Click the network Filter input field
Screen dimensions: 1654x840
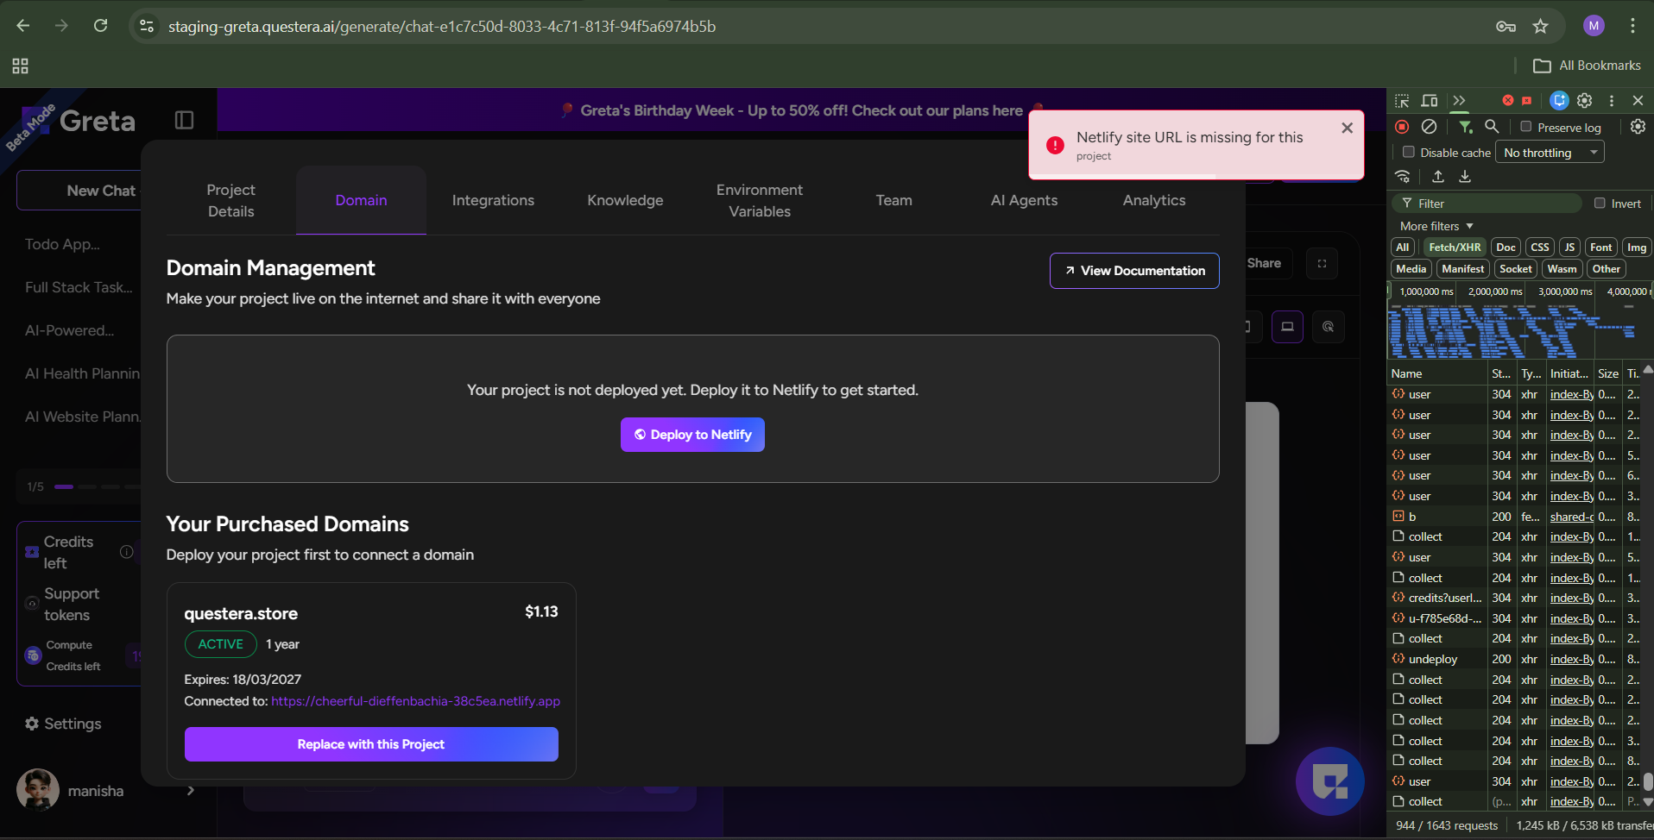(x=1487, y=204)
